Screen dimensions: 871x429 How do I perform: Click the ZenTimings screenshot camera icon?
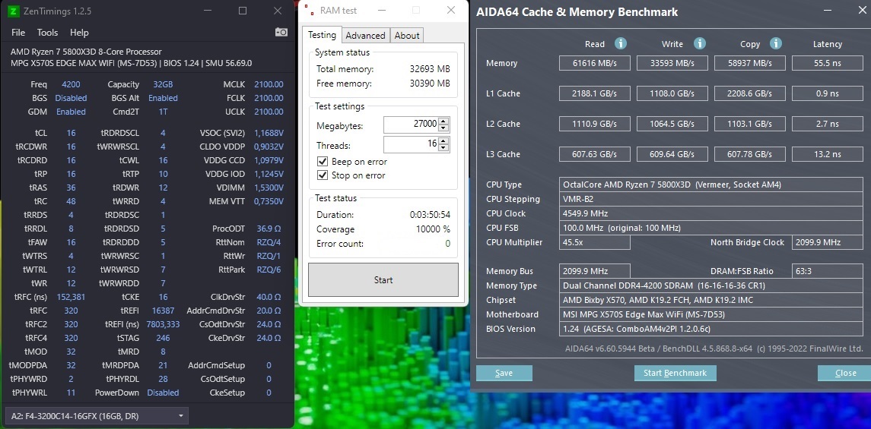pyautogui.click(x=281, y=32)
